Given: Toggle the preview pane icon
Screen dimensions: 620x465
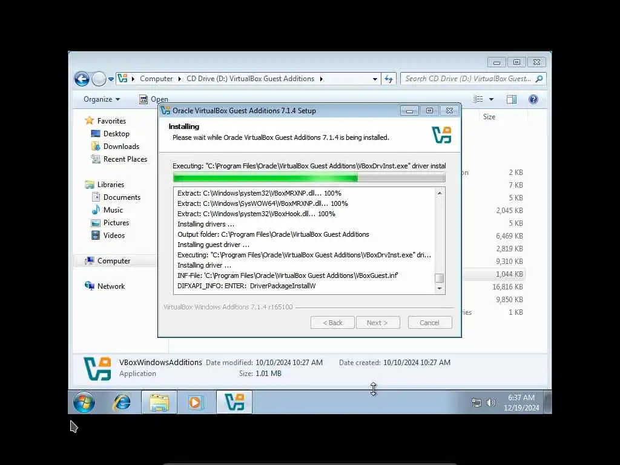Looking at the screenshot, I should (512, 99).
